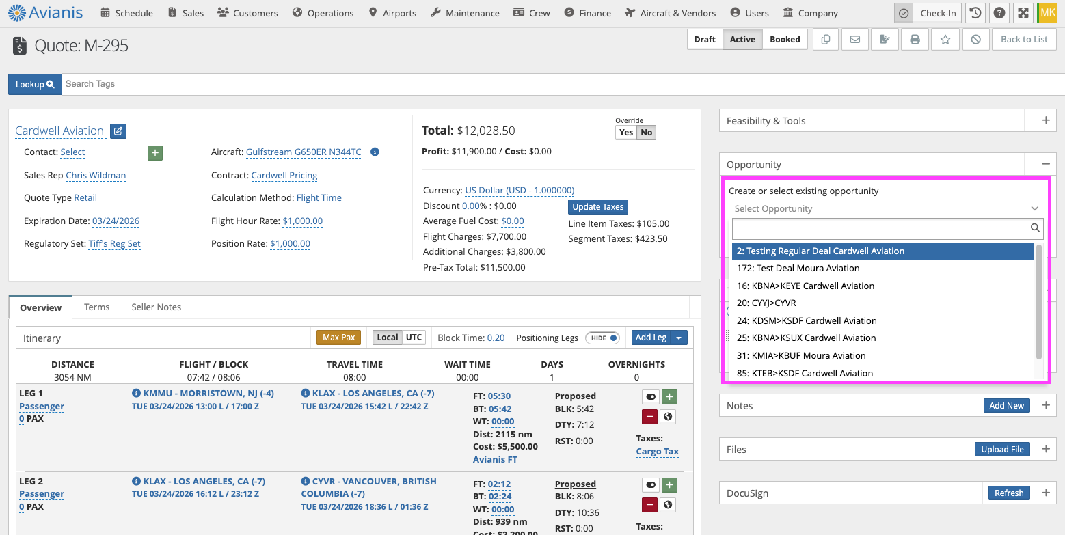Switch itinerary time to UTC
1065x535 pixels.
414,338
